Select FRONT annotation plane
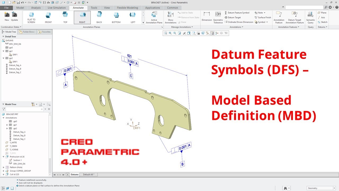Screen dimensions: 339x191 pos(48,17)
